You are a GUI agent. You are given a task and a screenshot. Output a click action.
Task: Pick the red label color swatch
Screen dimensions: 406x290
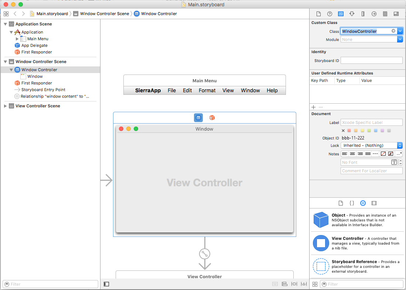[x=349, y=131]
